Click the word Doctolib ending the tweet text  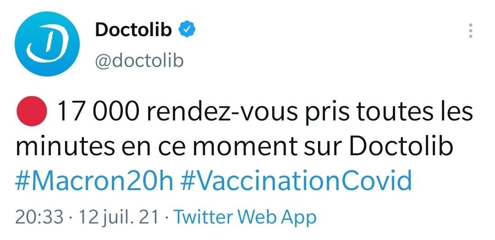[x=401, y=147]
